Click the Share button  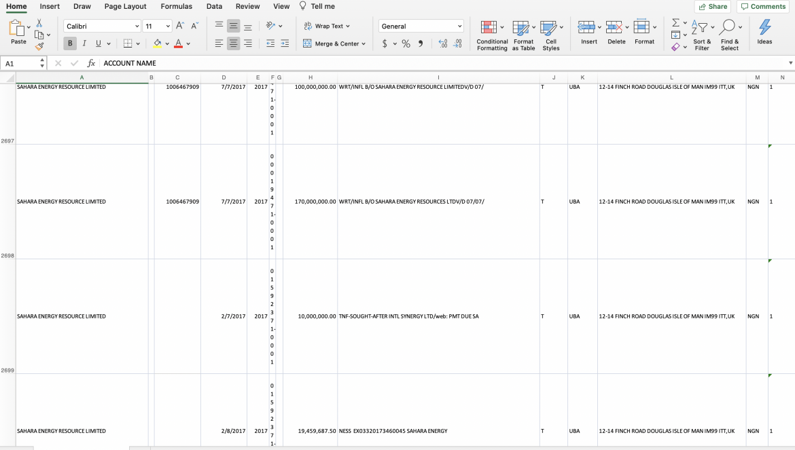(713, 7)
